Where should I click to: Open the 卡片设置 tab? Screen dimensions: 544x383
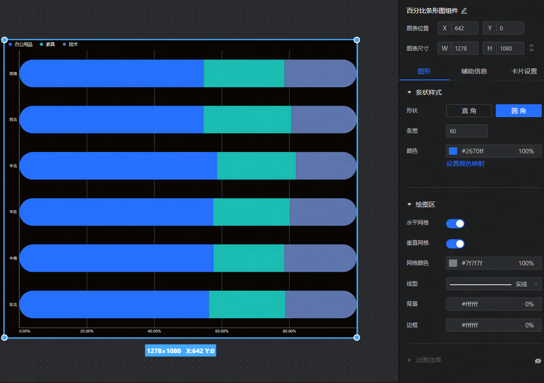[524, 71]
